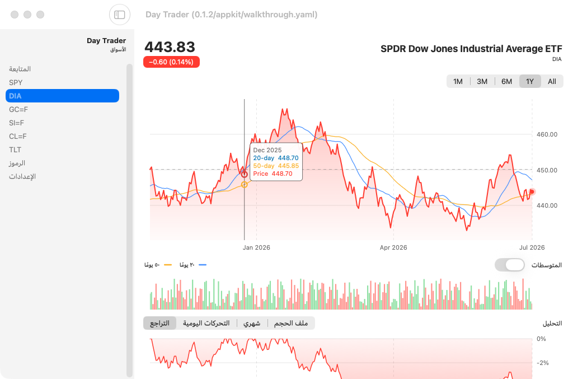Click the الأسواق markets subtitle
Screen dimensions: 573x379
coord(118,49)
